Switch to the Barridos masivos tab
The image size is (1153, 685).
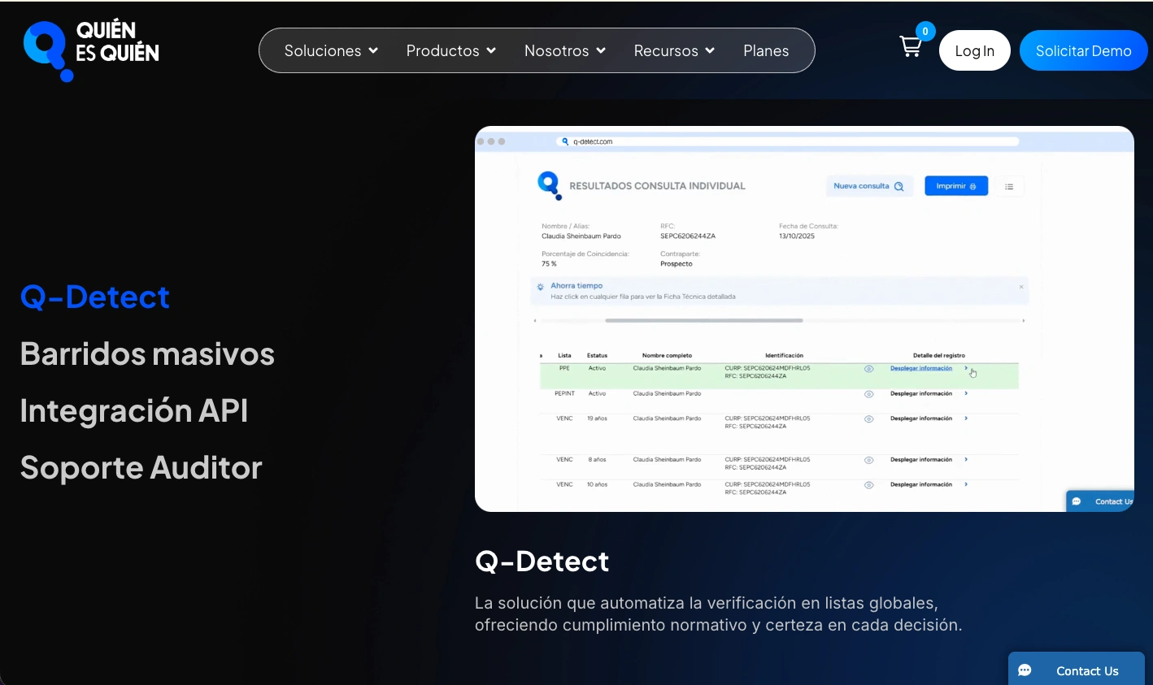147,353
